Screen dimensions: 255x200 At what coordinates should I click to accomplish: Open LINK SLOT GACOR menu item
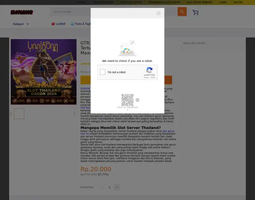click(x=103, y=2)
